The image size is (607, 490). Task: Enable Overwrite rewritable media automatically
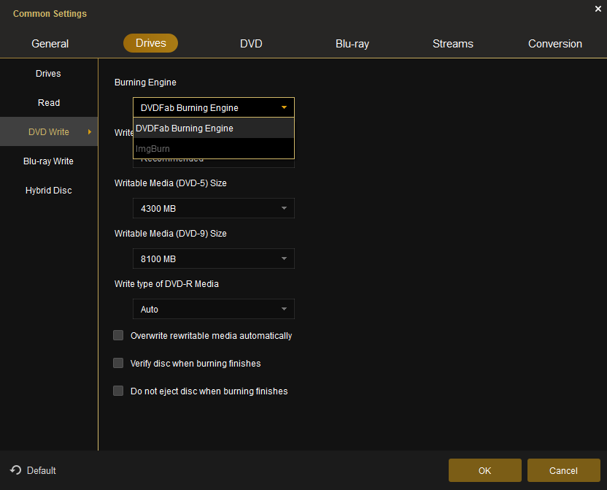click(118, 335)
